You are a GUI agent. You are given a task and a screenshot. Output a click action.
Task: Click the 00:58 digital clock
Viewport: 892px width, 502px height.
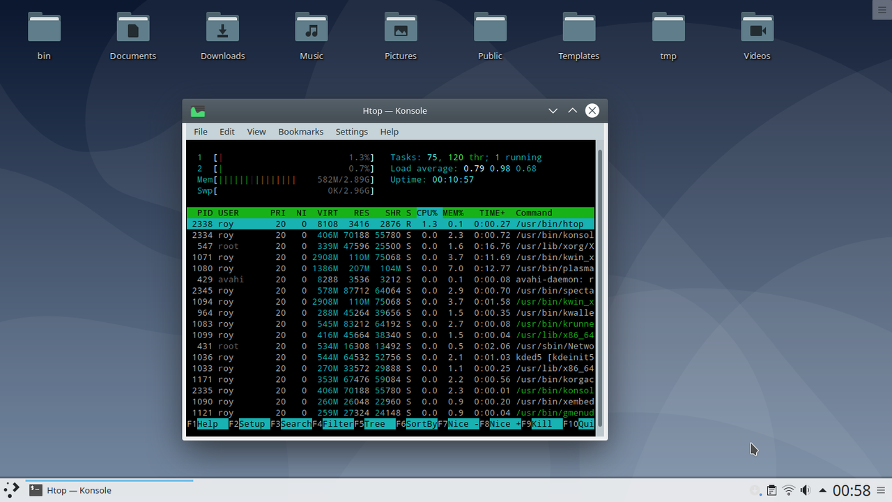tap(852, 490)
